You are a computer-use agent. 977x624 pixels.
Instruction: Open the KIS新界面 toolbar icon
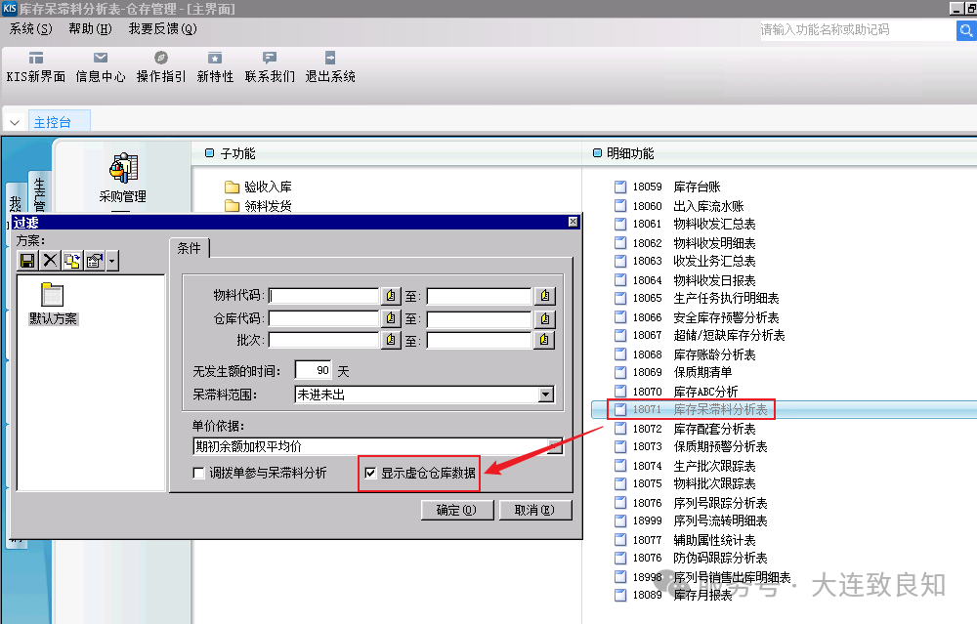(x=36, y=59)
